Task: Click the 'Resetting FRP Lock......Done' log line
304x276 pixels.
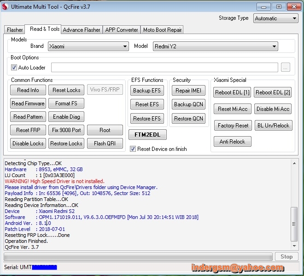Action: [37, 235]
